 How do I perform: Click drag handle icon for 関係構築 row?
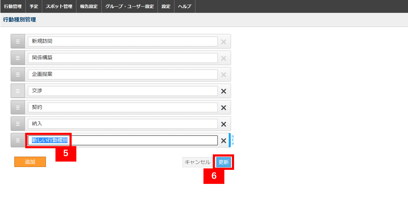[x=18, y=58]
